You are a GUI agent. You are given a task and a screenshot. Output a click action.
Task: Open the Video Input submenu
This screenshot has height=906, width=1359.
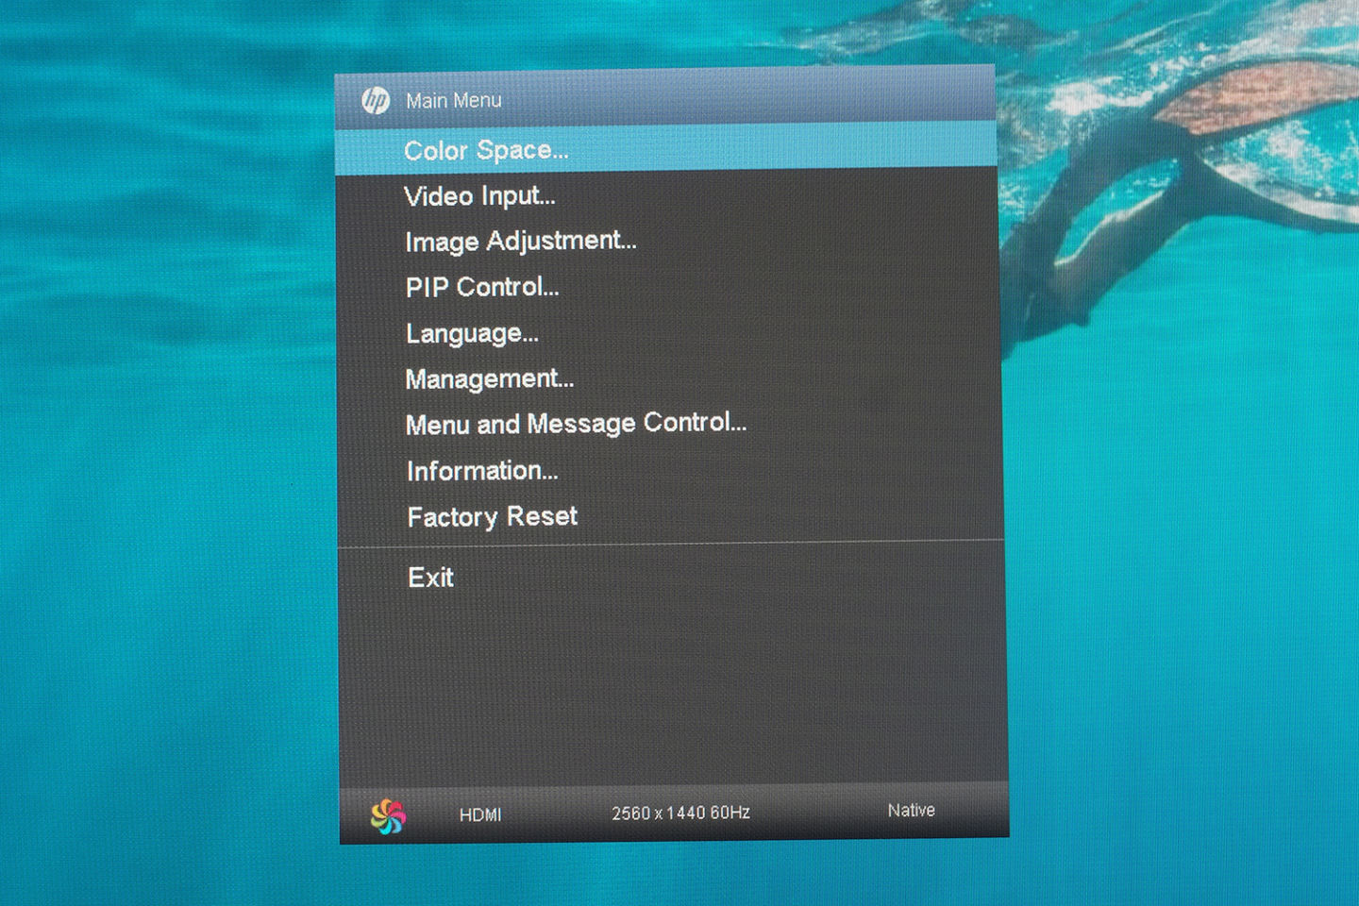click(479, 196)
